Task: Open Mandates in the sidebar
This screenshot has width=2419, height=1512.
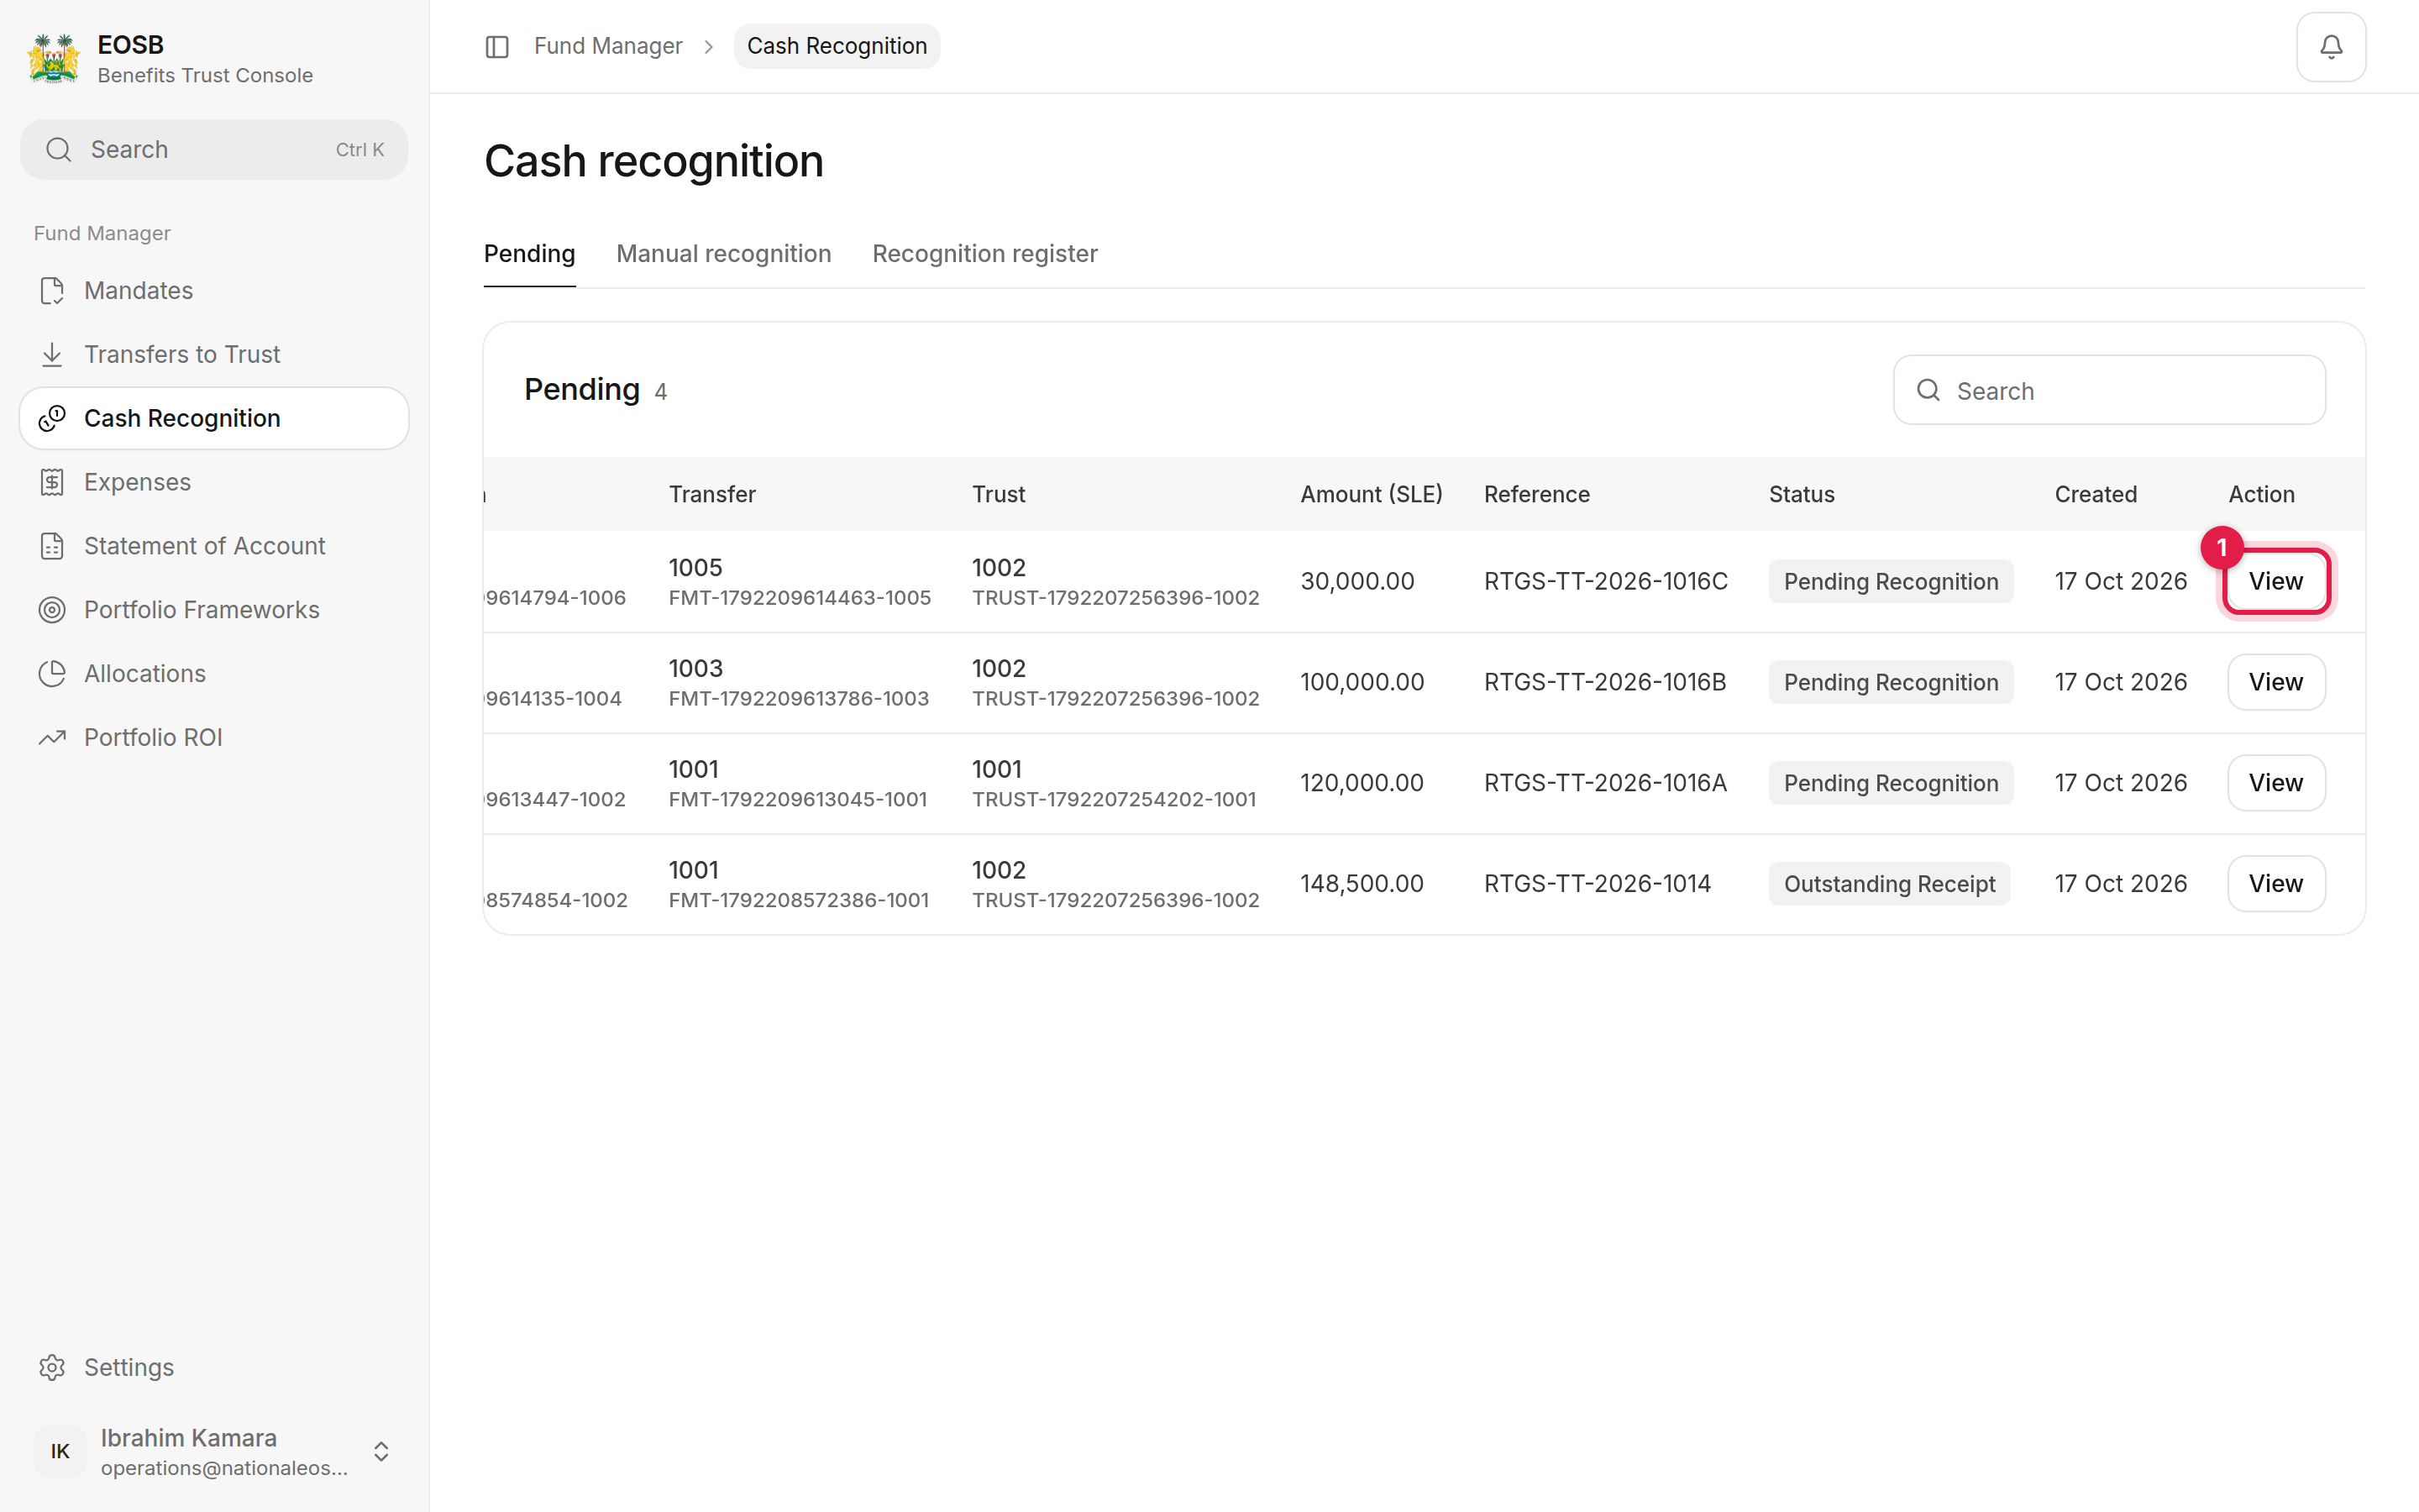Action: point(214,291)
